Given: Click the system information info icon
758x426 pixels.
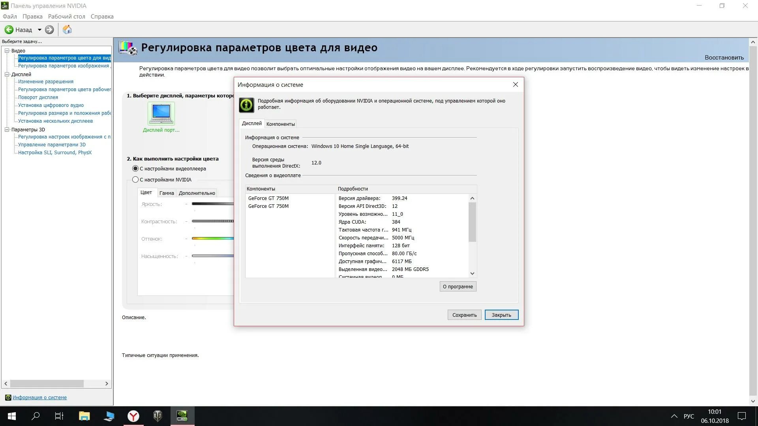Looking at the screenshot, I should pos(246,105).
